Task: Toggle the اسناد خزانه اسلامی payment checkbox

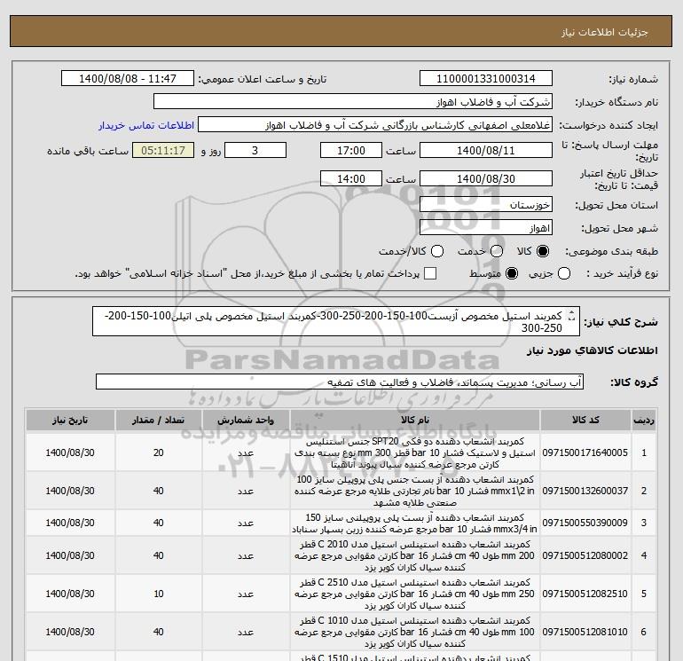Action: [430, 273]
